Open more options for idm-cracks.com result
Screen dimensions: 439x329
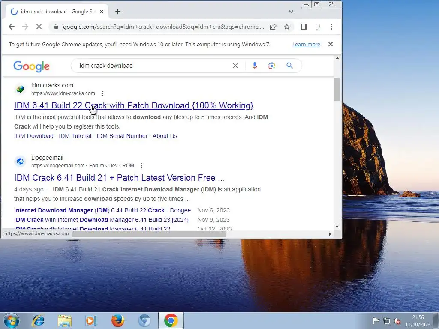[102, 93]
